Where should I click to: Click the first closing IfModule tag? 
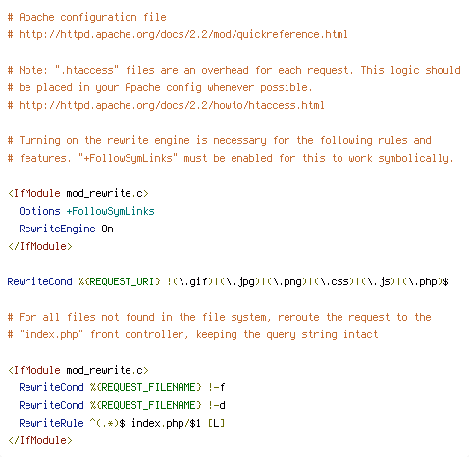click(x=40, y=246)
